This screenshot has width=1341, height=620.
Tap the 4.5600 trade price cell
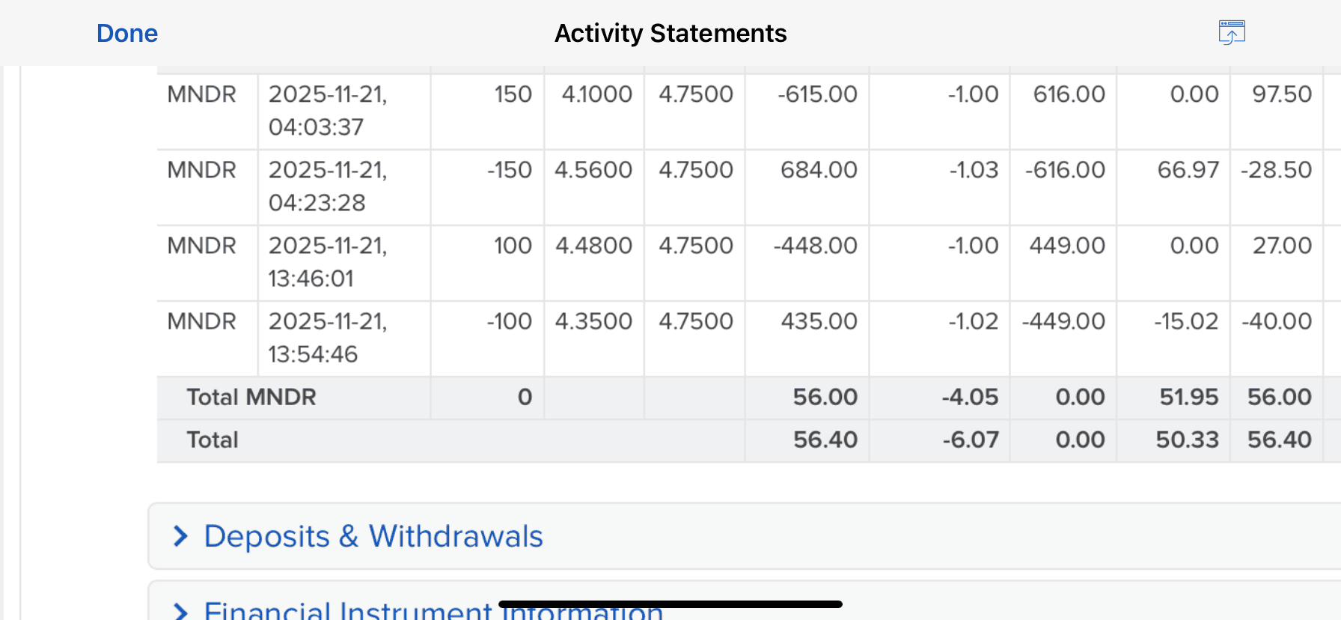pos(593,170)
